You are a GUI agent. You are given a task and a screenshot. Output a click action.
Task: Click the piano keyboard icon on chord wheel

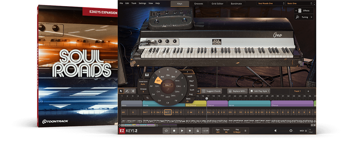pos(147,75)
